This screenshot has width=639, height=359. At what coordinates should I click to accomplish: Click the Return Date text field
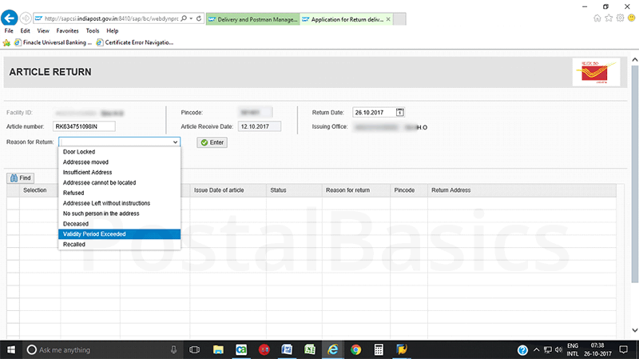373,113
